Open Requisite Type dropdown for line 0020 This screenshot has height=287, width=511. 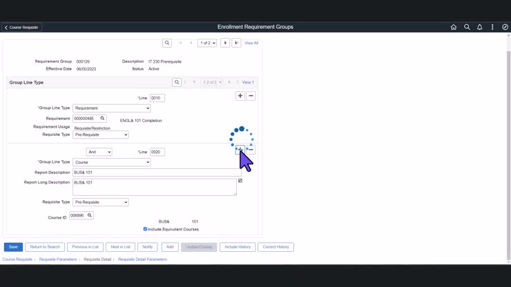(100, 202)
